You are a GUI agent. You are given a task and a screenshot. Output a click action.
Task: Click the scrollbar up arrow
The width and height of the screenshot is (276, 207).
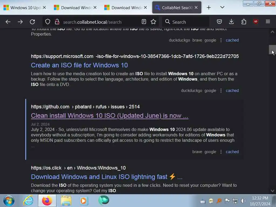(272, 32)
